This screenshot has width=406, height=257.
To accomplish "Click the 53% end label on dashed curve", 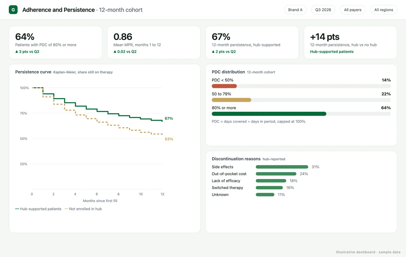I will point(169,139).
